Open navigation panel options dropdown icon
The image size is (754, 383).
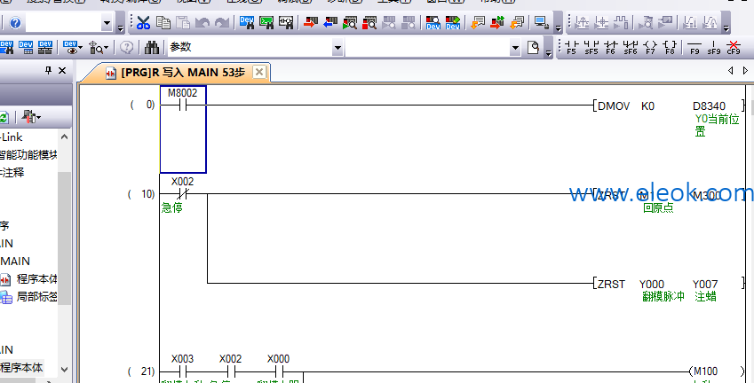[31, 117]
